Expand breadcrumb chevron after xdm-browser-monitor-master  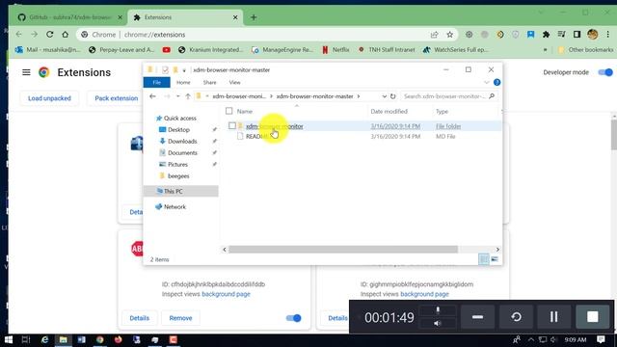359,96
